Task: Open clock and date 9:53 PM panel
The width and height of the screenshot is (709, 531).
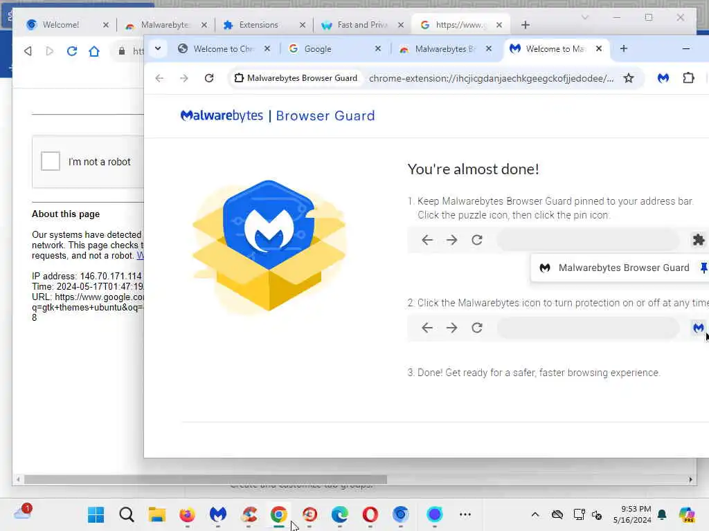Action: 632,514
